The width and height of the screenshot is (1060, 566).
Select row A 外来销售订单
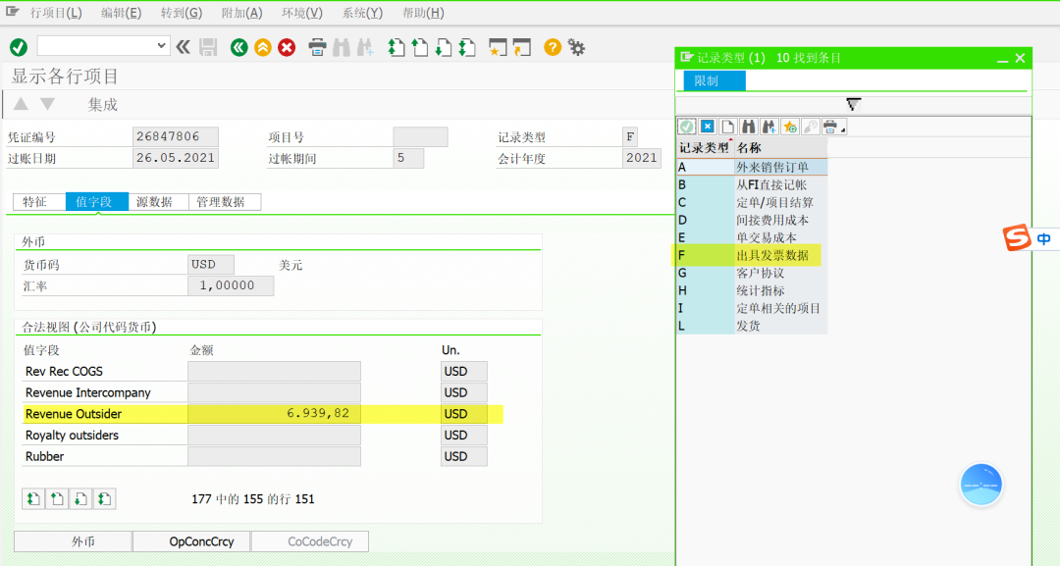753,168
